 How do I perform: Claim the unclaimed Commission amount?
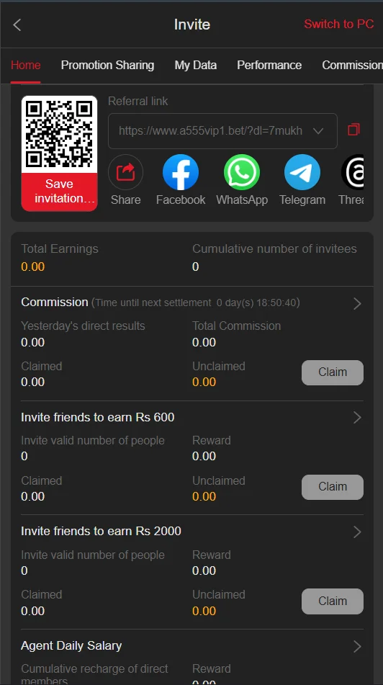[x=333, y=372]
